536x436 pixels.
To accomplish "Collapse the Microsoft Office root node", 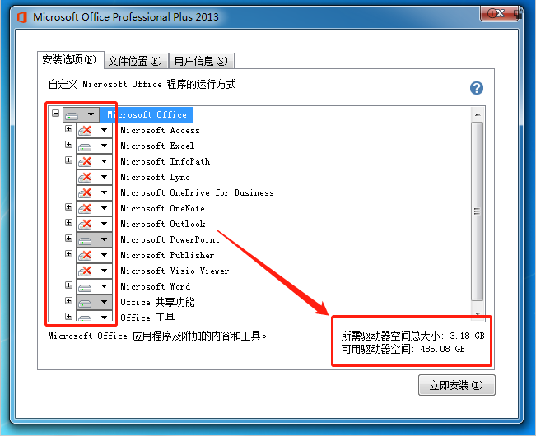I will point(56,113).
